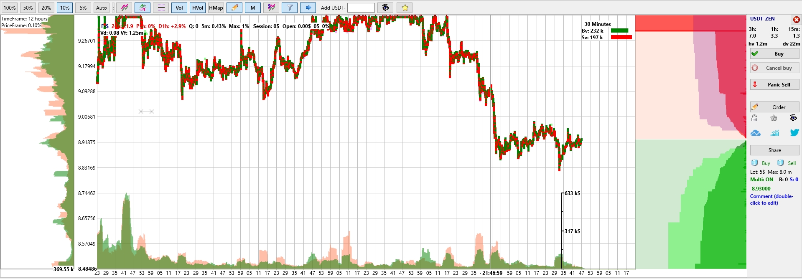The height and width of the screenshot is (279, 802).
Task: Click the blue bar chart statistics icon
Action: [774, 133]
